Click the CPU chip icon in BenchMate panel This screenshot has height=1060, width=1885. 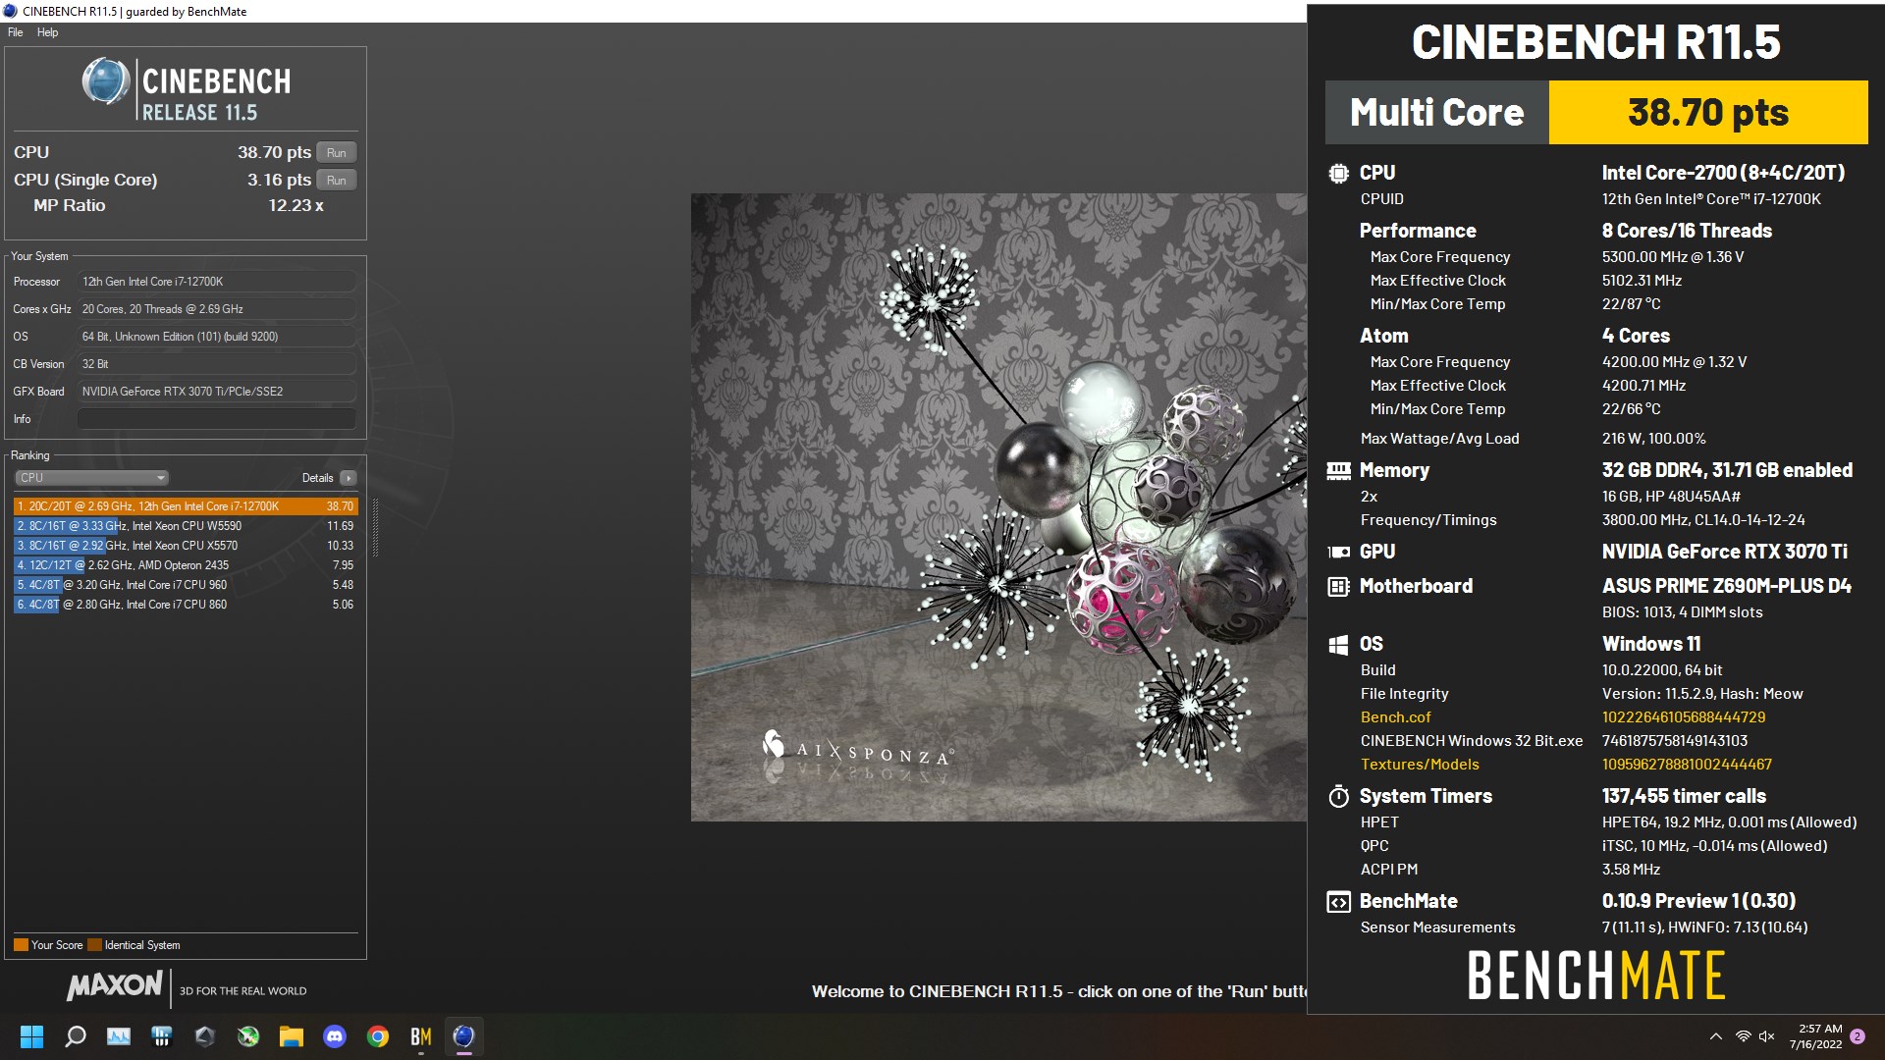(x=1338, y=174)
